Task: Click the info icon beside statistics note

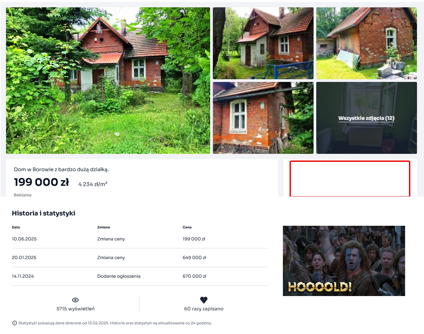Action: [x=14, y=323]
